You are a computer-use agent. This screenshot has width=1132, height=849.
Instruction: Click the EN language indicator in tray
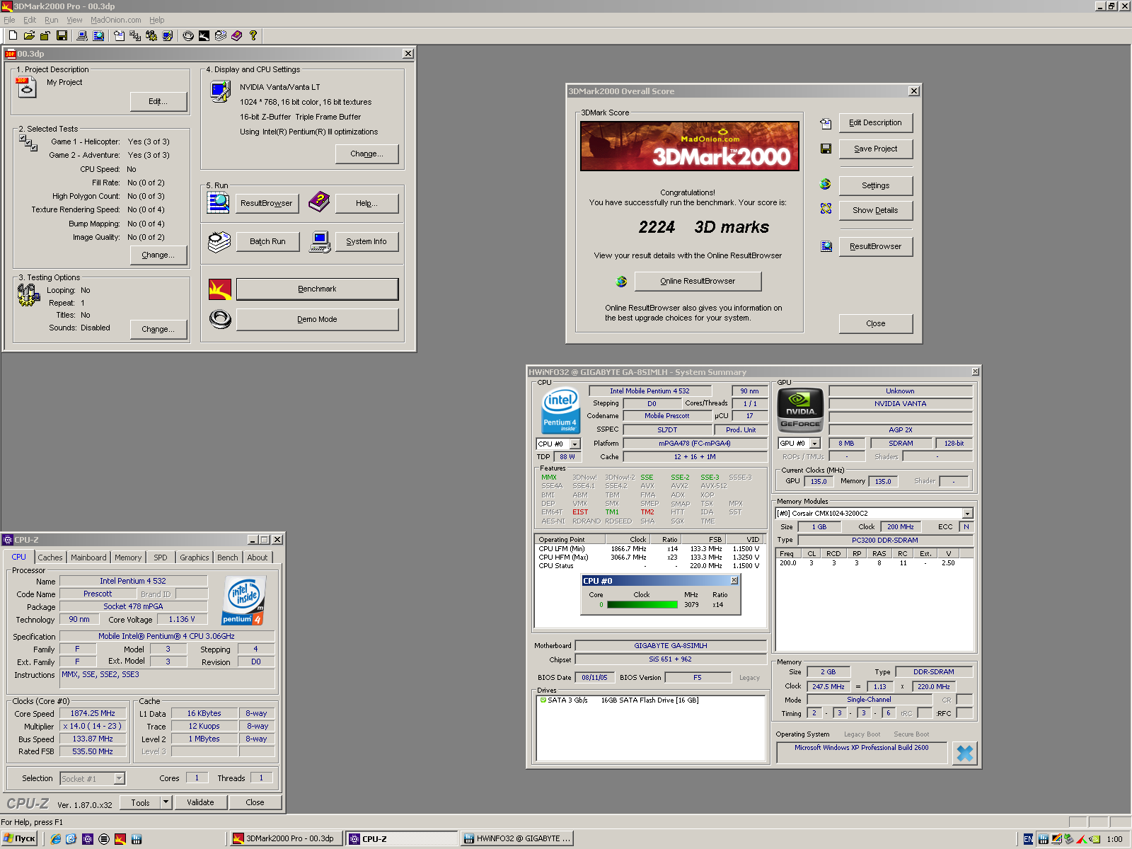(x=1028, y=839)
